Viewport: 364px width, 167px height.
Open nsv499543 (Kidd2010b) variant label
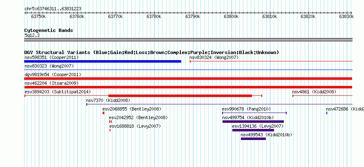click(266, 135)
